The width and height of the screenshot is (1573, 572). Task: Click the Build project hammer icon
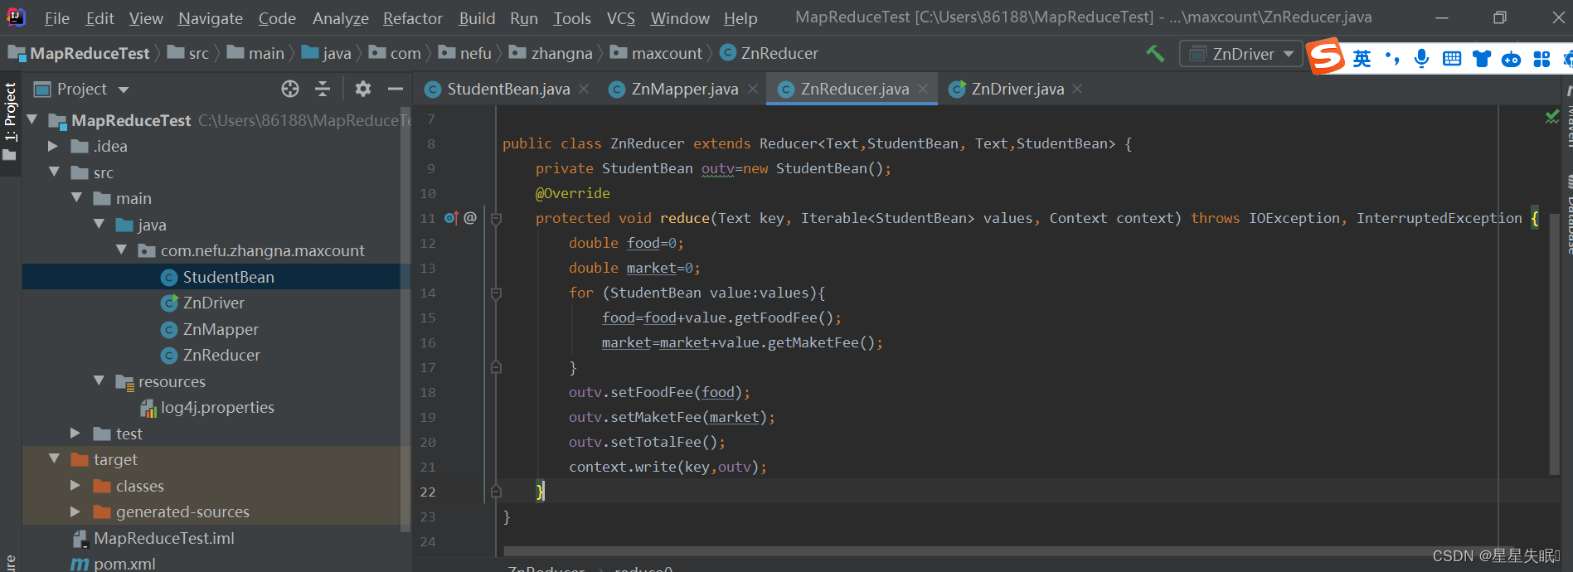tap(1154, 54)
